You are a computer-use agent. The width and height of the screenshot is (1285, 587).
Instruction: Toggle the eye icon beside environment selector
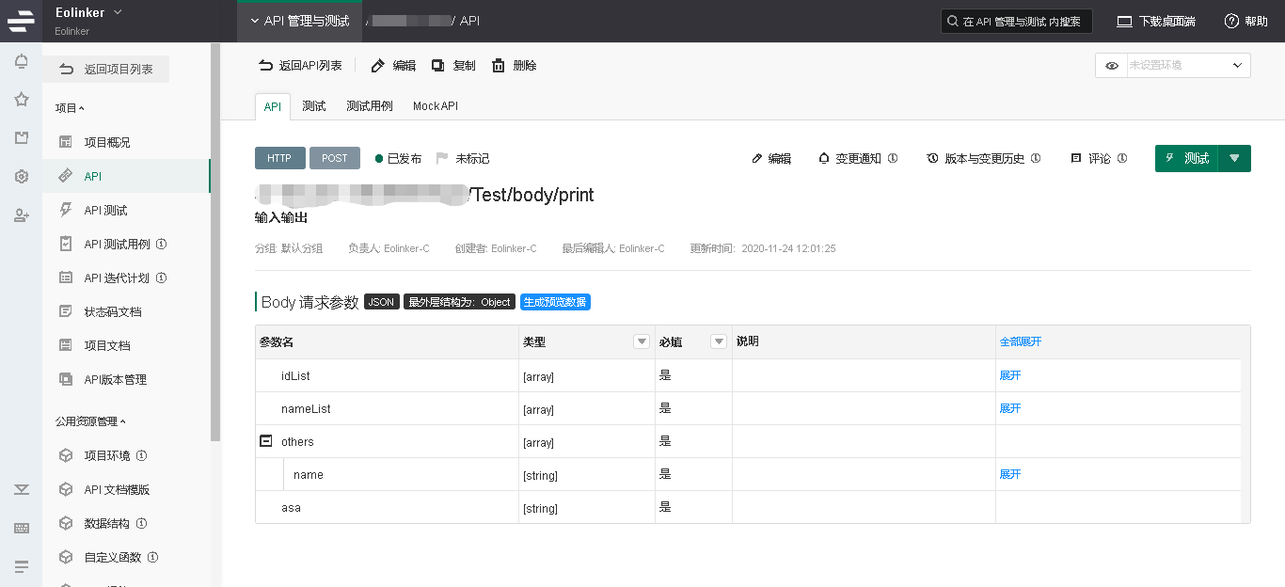(1112, 66)
